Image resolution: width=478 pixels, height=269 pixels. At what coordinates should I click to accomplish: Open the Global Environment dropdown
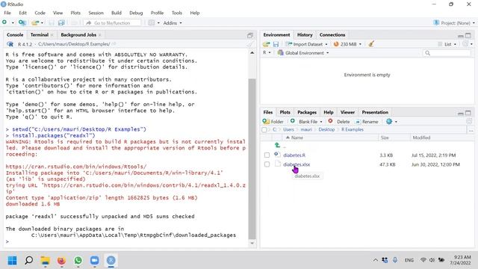point(303,53)
